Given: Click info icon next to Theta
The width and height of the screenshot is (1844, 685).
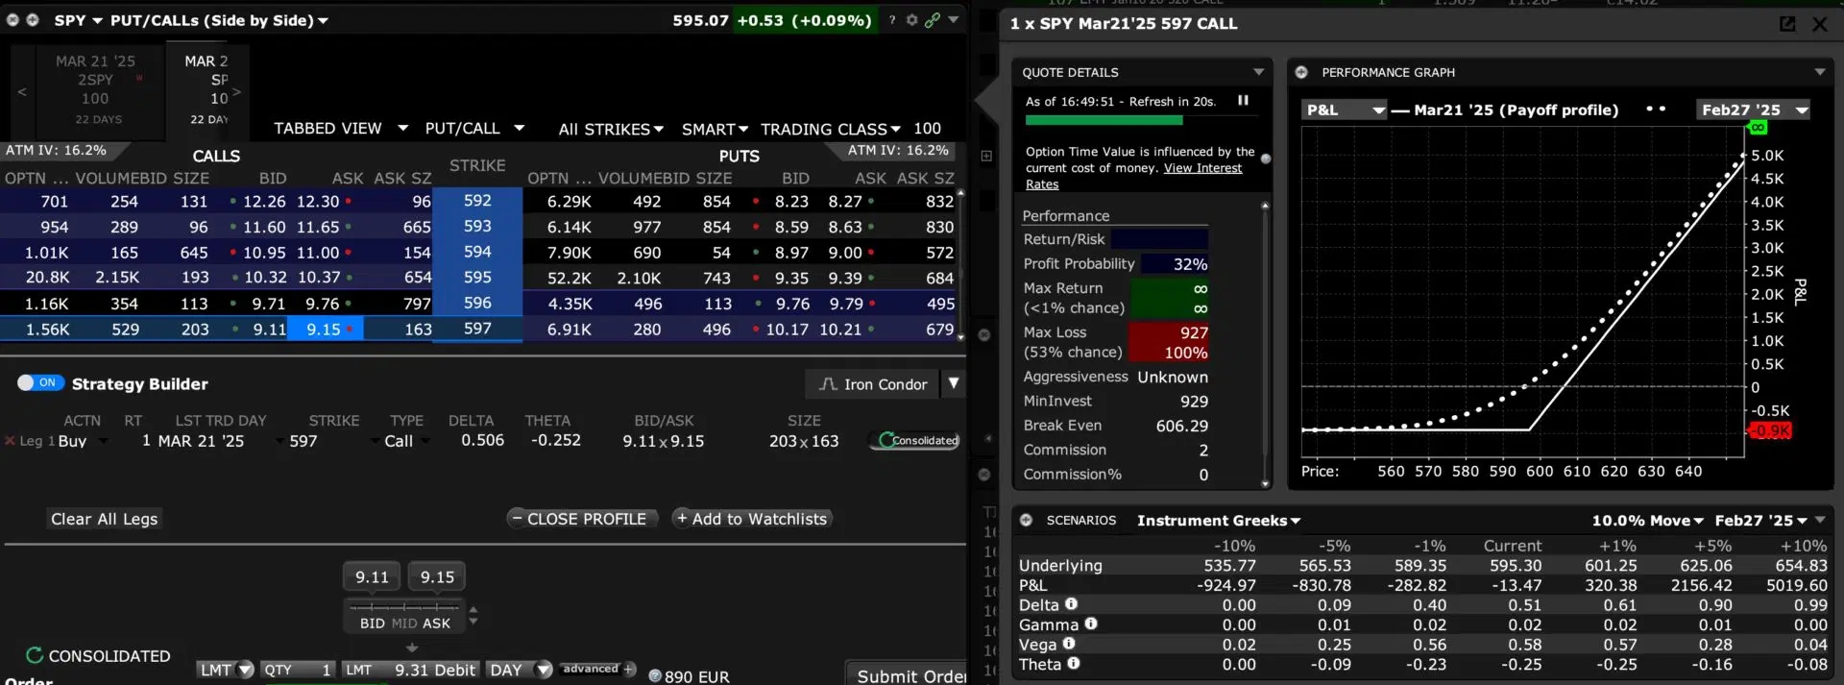Looking at the screenshot, I should click(x=1074, y=663).
